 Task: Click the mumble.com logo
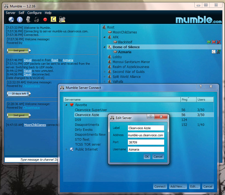coord(198,20)
